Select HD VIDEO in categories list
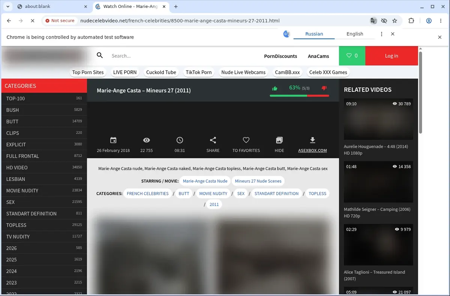The width and height of the screenshot is (450, 296). 44,167
